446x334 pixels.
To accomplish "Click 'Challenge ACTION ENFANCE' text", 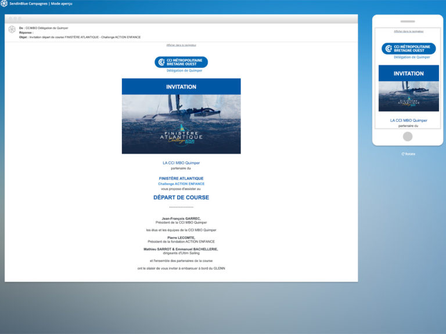I will (x=181, y=184).
